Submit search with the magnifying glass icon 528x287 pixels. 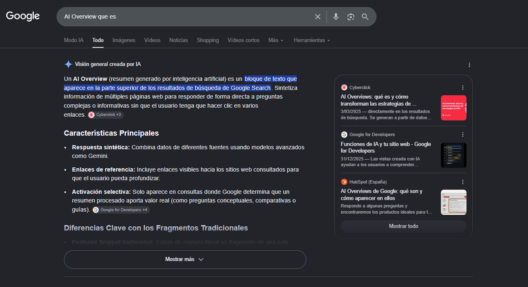coord(365,17)
